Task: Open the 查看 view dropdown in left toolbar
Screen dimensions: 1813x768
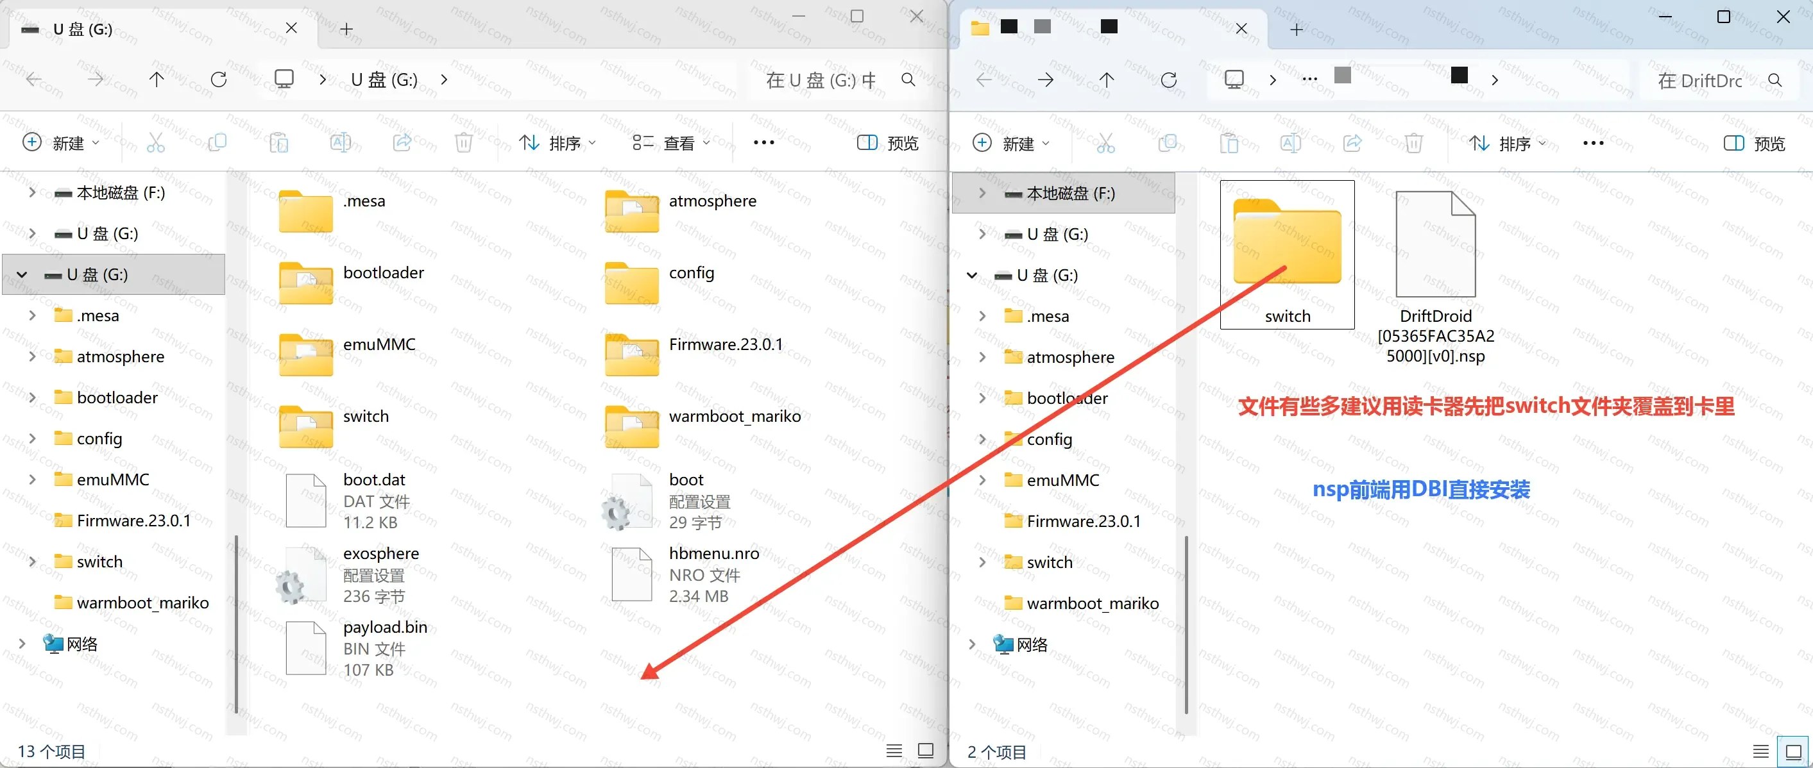Action: pyautogui.click(x=672, y=143)
